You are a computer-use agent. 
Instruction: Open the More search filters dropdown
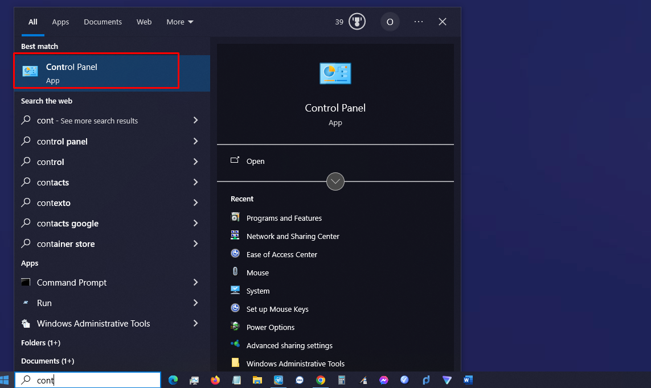[x=179, y=22]
